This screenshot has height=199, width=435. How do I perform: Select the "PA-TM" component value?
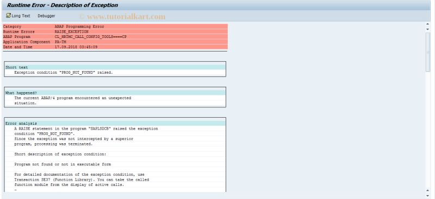[60, 42]
